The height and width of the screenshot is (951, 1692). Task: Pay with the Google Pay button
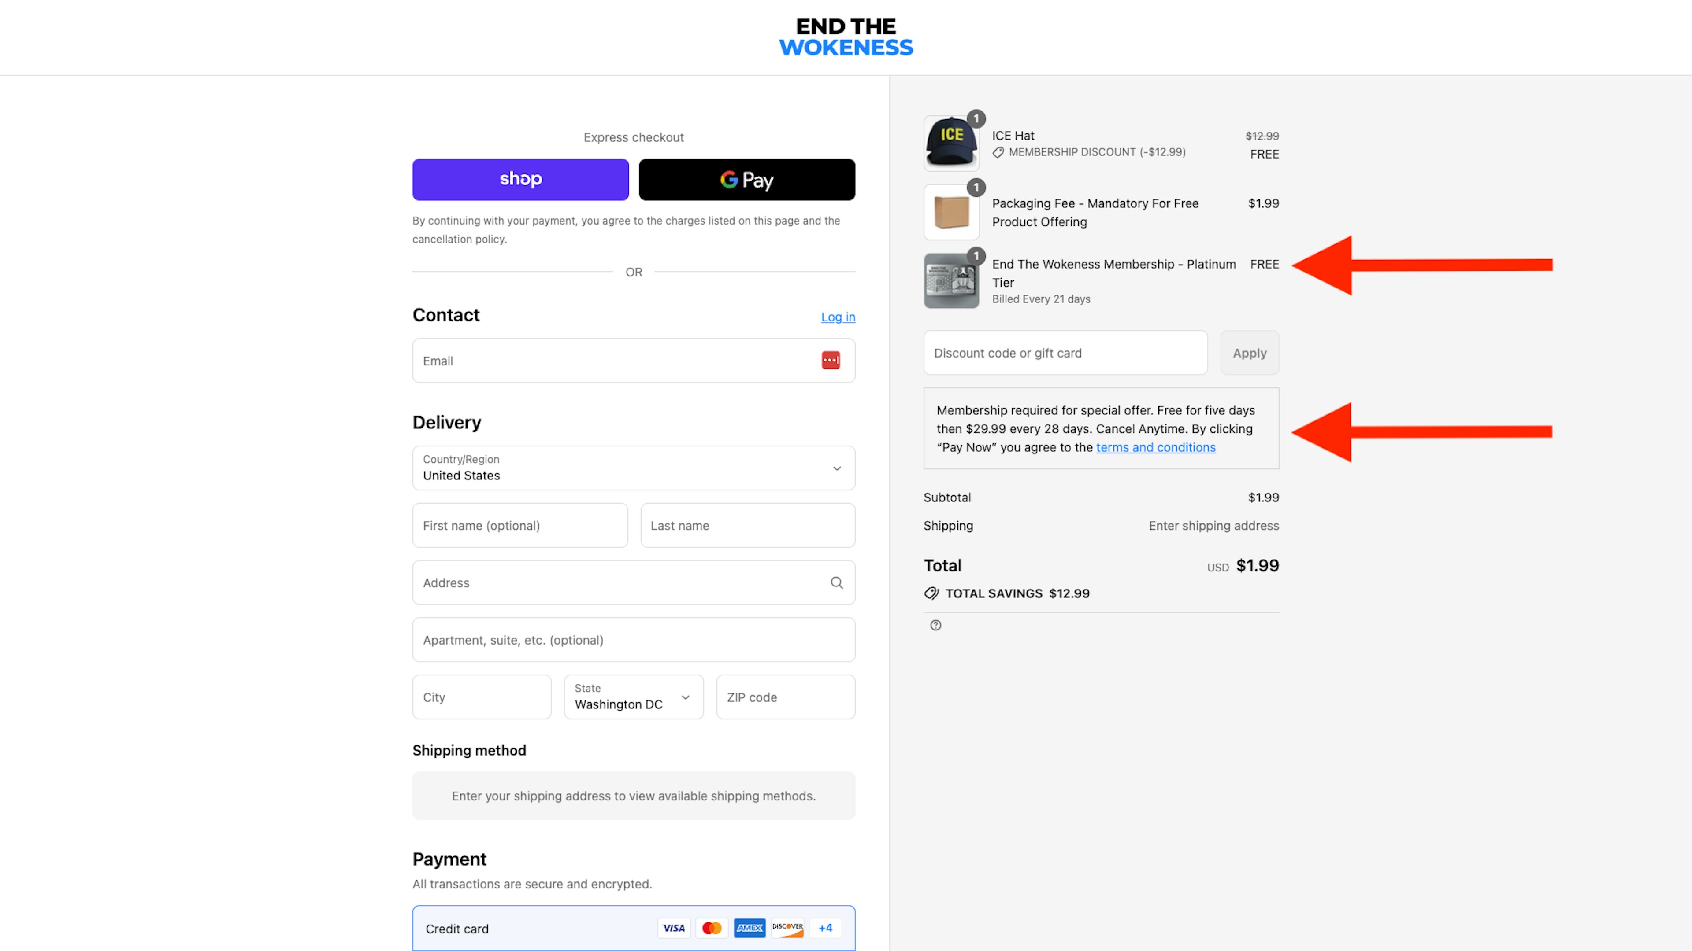coord(747,179)
